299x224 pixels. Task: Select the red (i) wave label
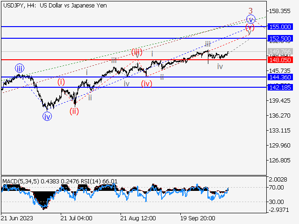(61, 82)
